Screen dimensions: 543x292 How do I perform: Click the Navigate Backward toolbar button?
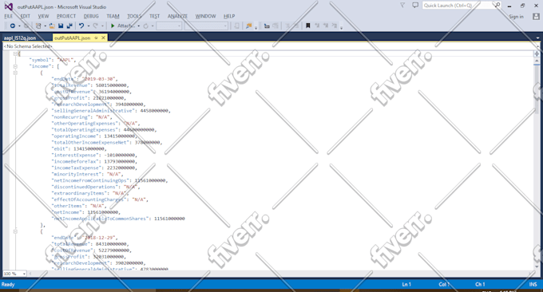[x=13, y=26]
